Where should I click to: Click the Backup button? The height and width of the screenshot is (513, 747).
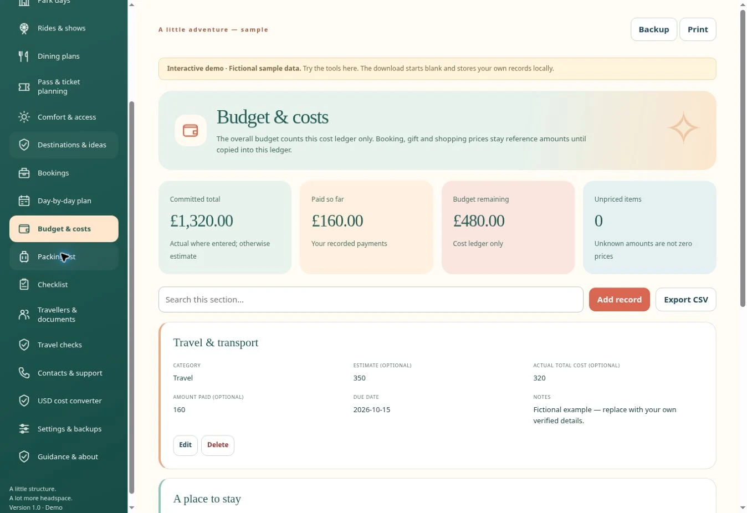[654, 29]
